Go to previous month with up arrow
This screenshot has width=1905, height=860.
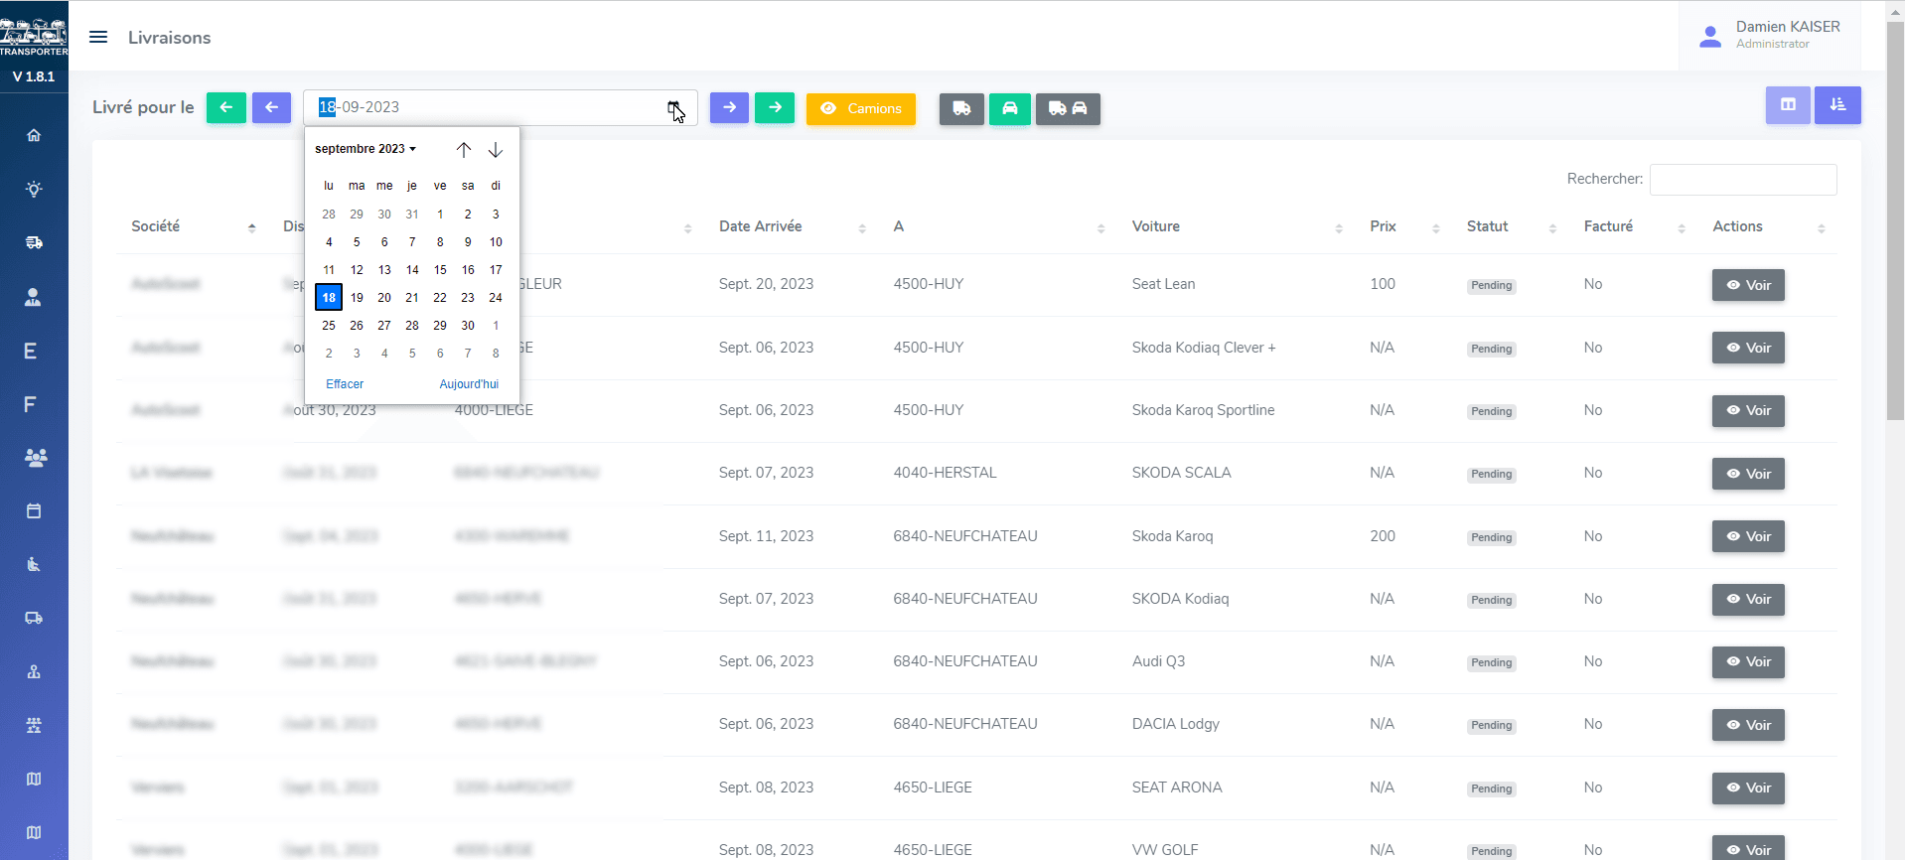coord(464,150)
